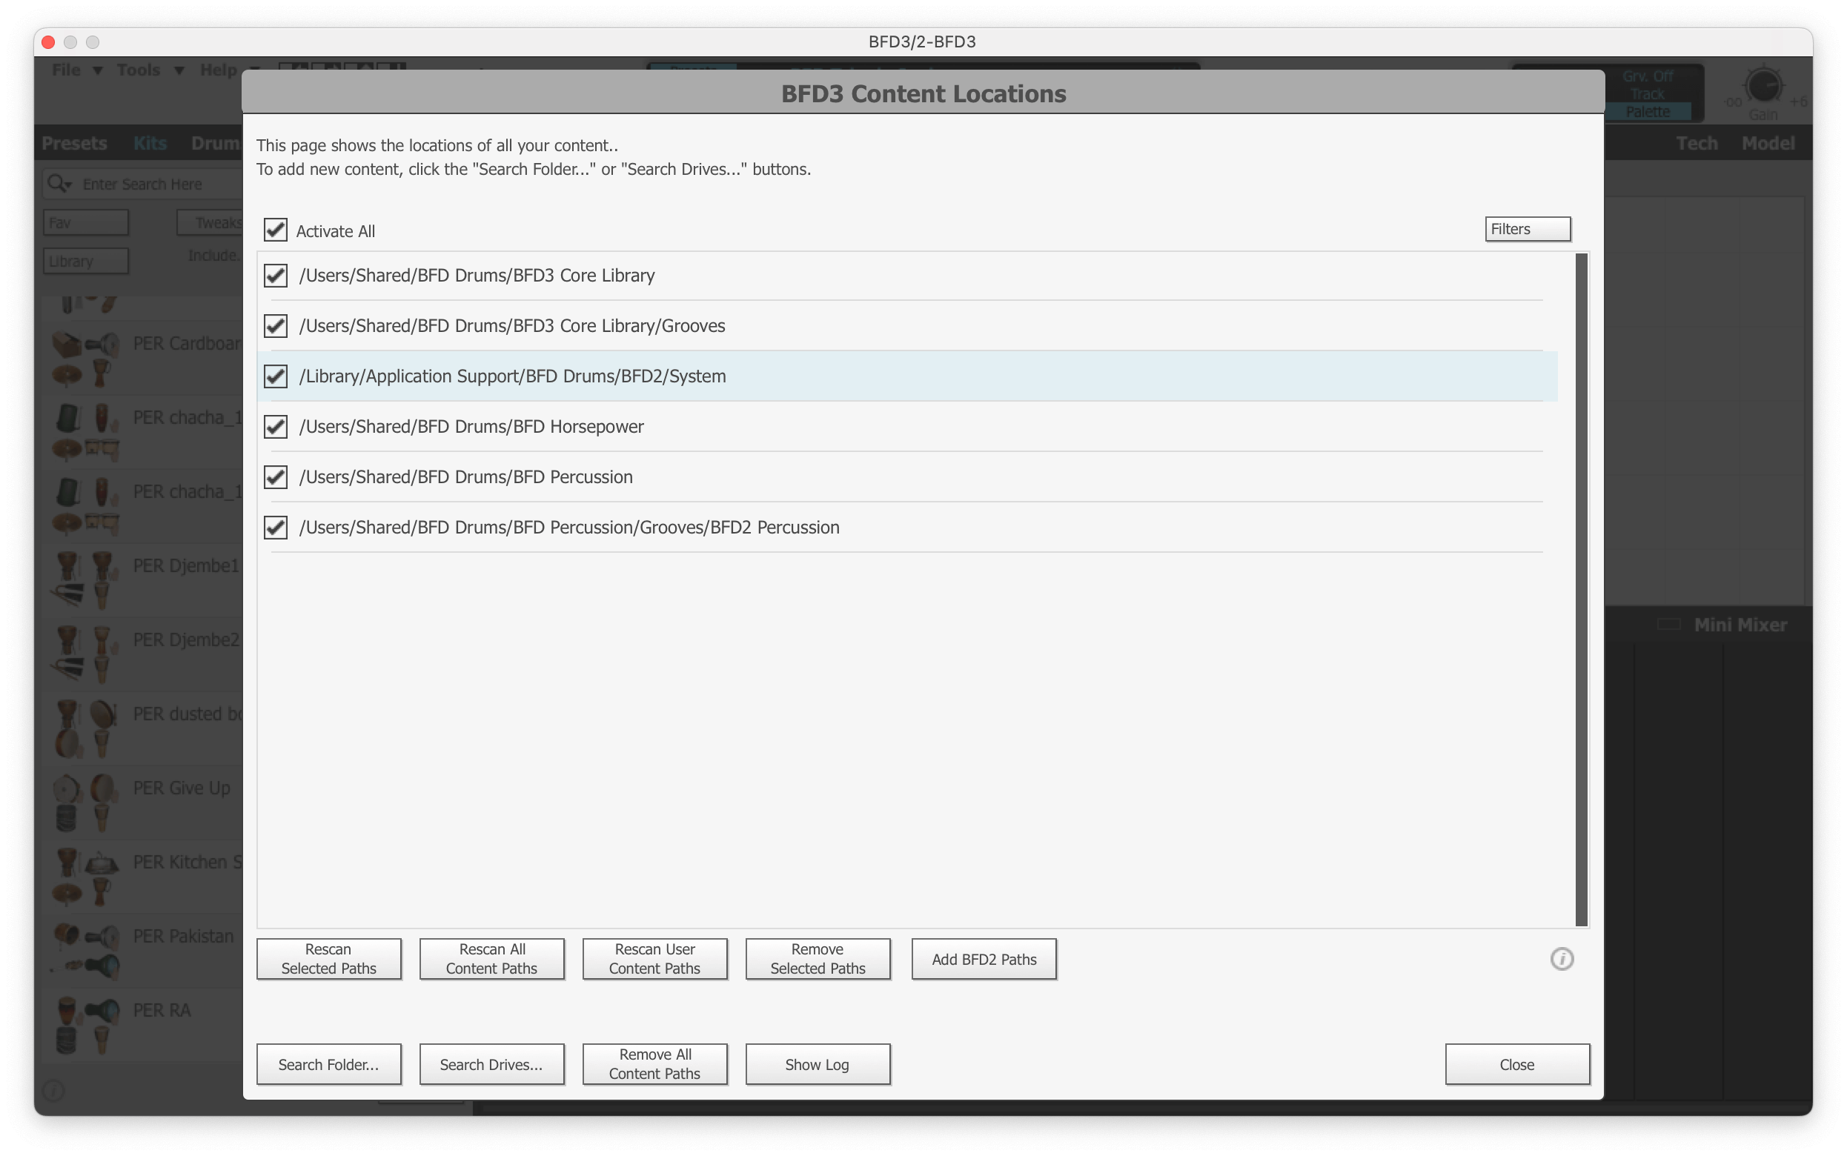This screenshot has width=1847, height=1156.
Task: Click the search magnifier icon dropdown
Action: [59, 185]
